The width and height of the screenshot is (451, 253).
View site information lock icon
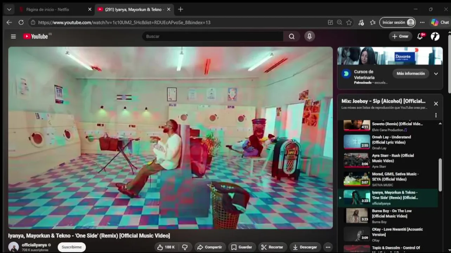click(x=33, y=22)
